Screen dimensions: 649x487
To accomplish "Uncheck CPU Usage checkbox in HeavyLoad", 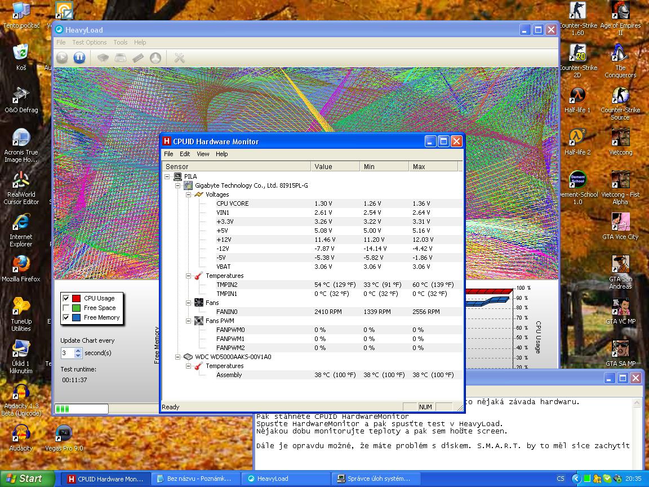I will [66, 298].
